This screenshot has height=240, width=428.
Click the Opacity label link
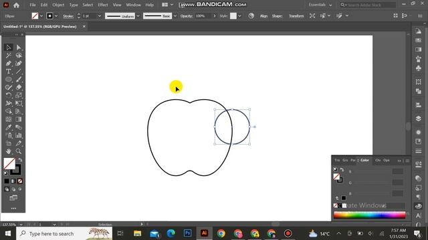tap(187, 16)
